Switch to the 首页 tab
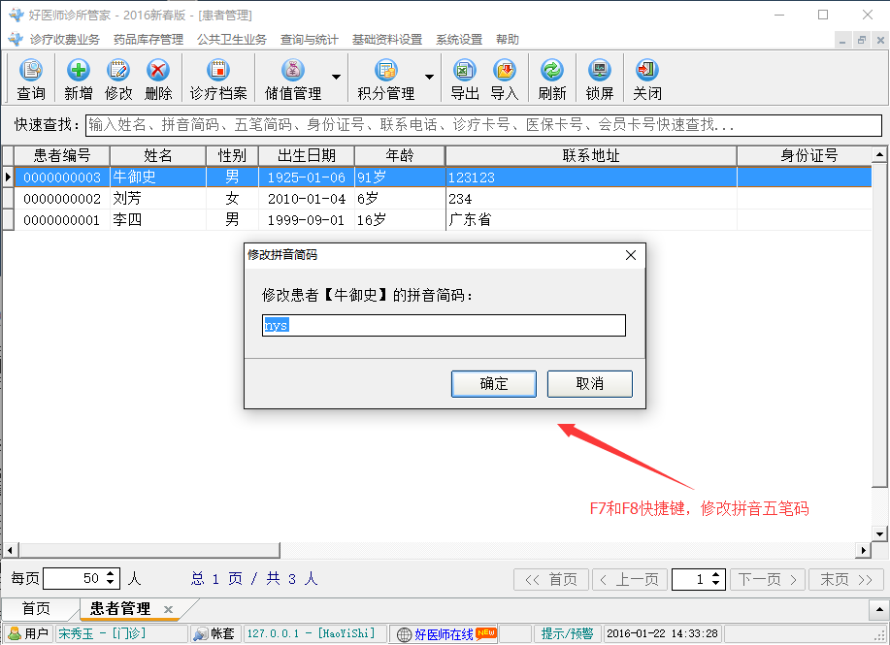The height and width of the screenshot is (645, 890). pos(36,609)
